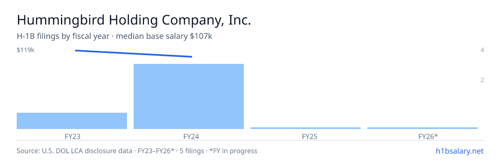Viewport: 501px width, 167px height.
Task: Click the right axis value 4
Action: [482, 50]
